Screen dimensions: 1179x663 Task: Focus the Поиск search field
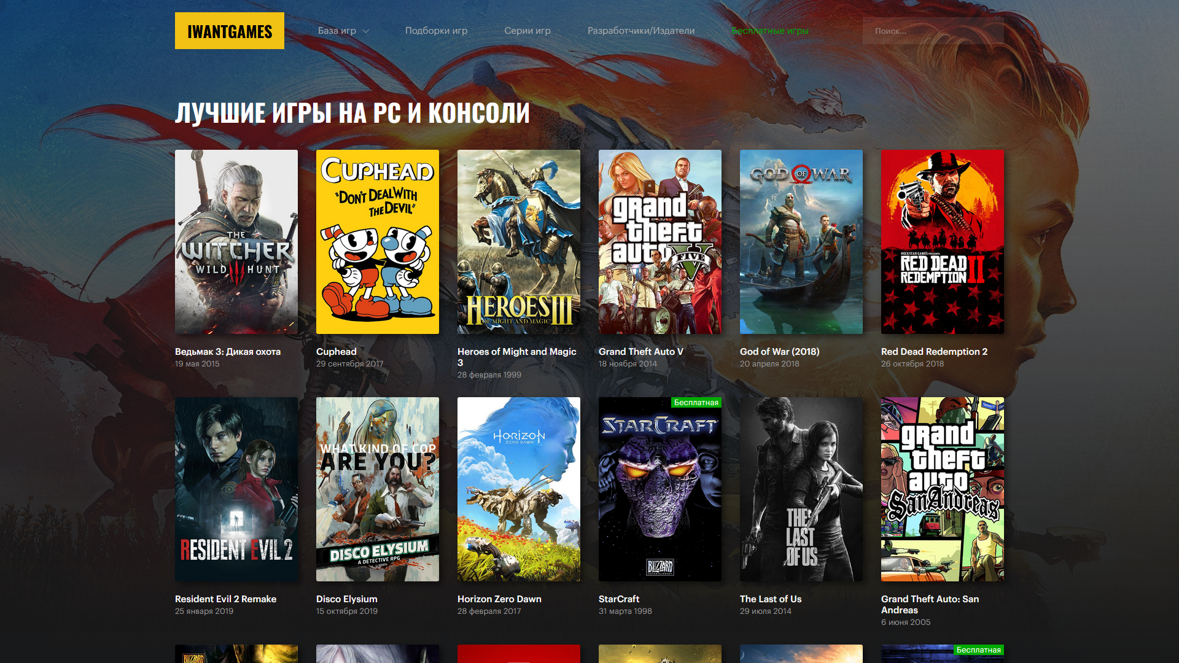(933, 31)
